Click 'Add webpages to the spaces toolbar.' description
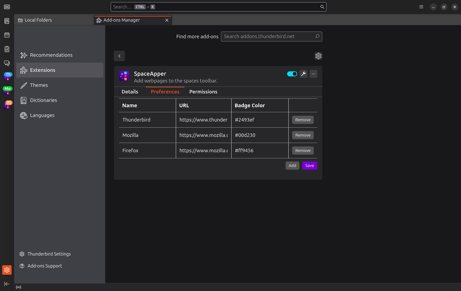This screenshot has height=291, width=461. coord(176,81)
